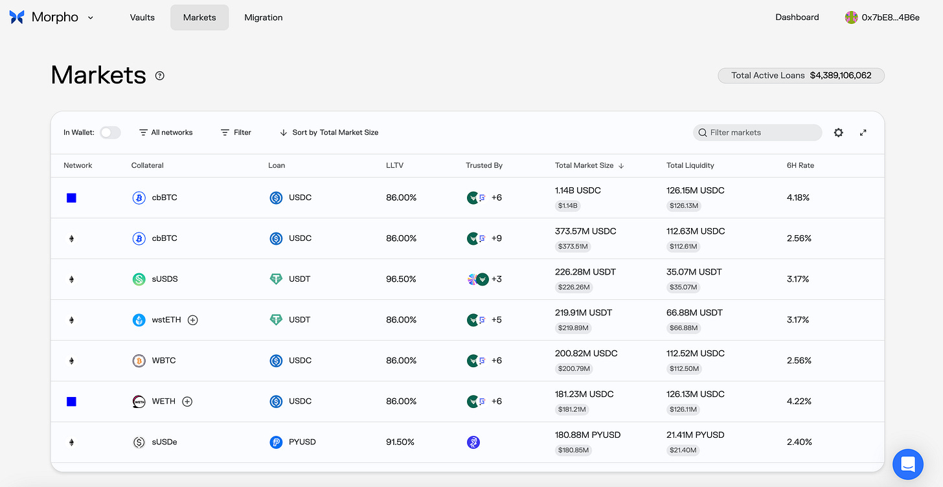943x487 pixels.
Task: Click the Morpho butterfly logo
Action: pyautogui.click(x=17, y=17)
